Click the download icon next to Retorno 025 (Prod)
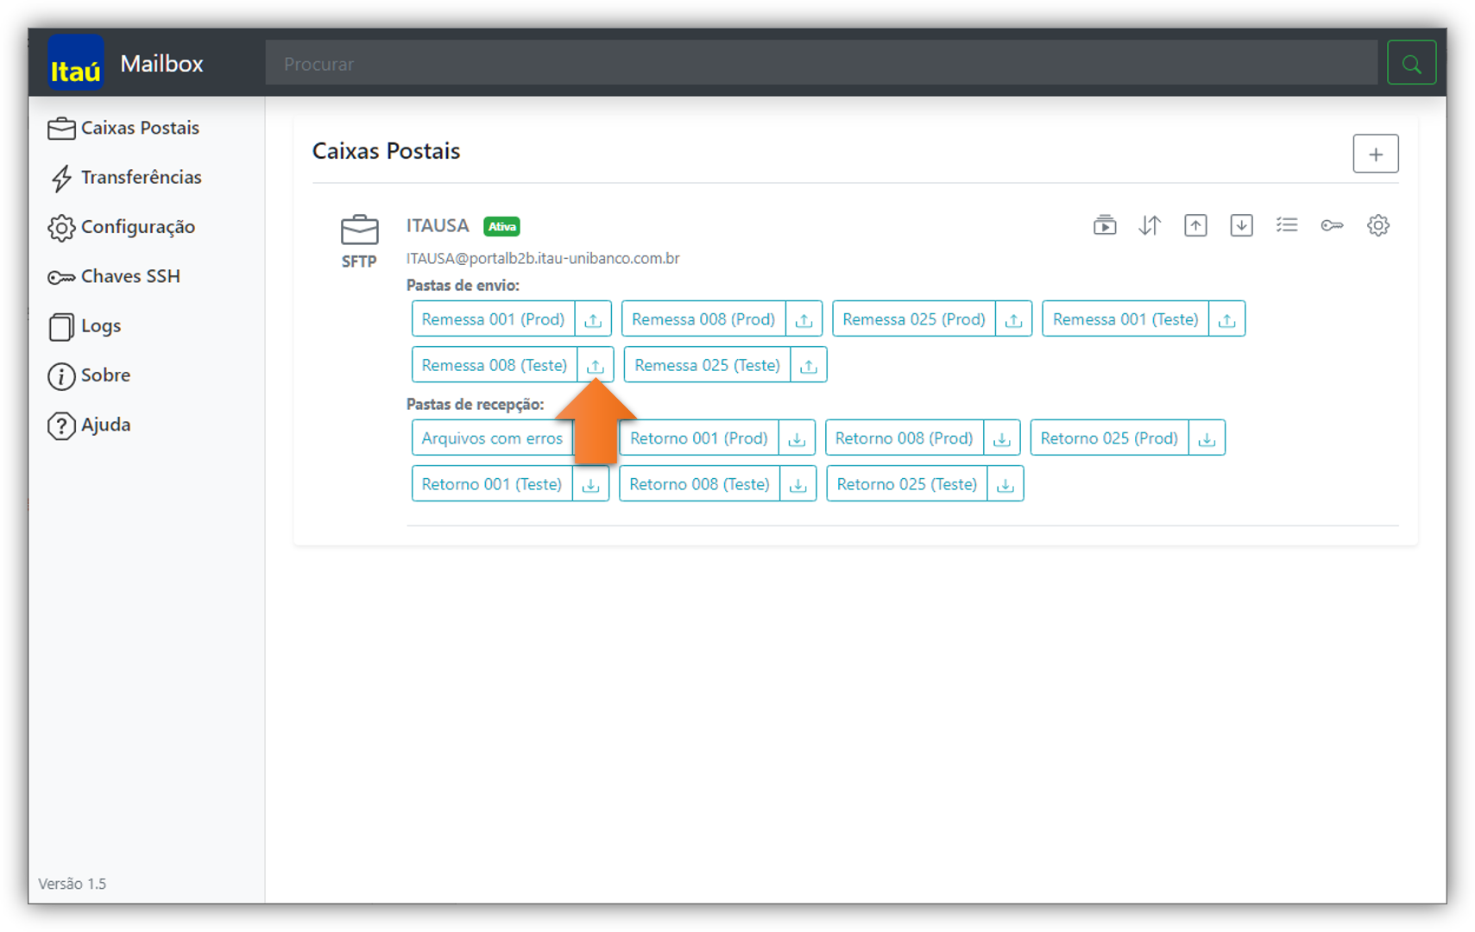Viewport: 1475px width, 932px height. point(1207,438)
